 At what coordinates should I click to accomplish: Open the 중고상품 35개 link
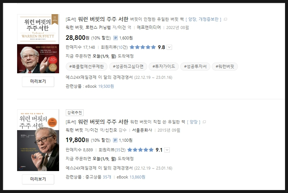pyautogui.click(x=98, y=177)
